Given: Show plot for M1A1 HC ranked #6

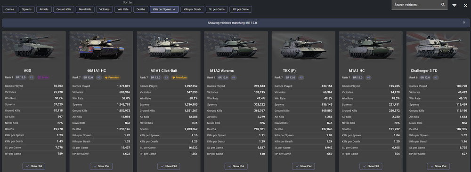Looking at the screenshot, I should [371, 166].
